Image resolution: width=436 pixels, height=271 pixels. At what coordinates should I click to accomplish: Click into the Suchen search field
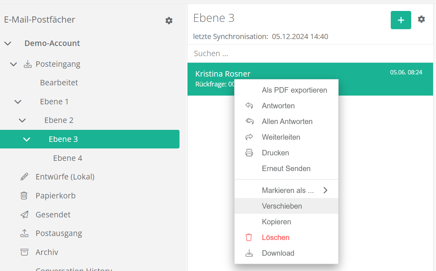tap(310, 54)
